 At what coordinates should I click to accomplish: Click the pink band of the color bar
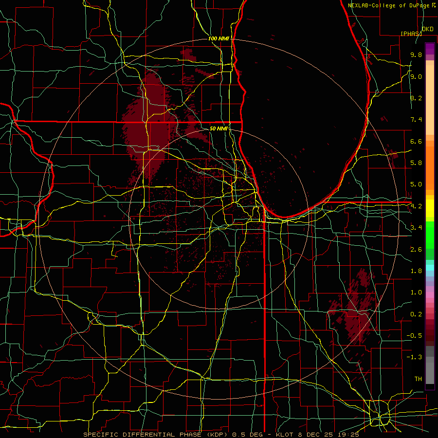click(430, 295)
